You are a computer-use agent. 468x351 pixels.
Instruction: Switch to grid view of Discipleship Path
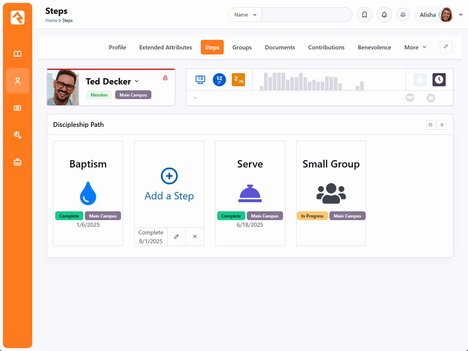click(x=431, y=125)
